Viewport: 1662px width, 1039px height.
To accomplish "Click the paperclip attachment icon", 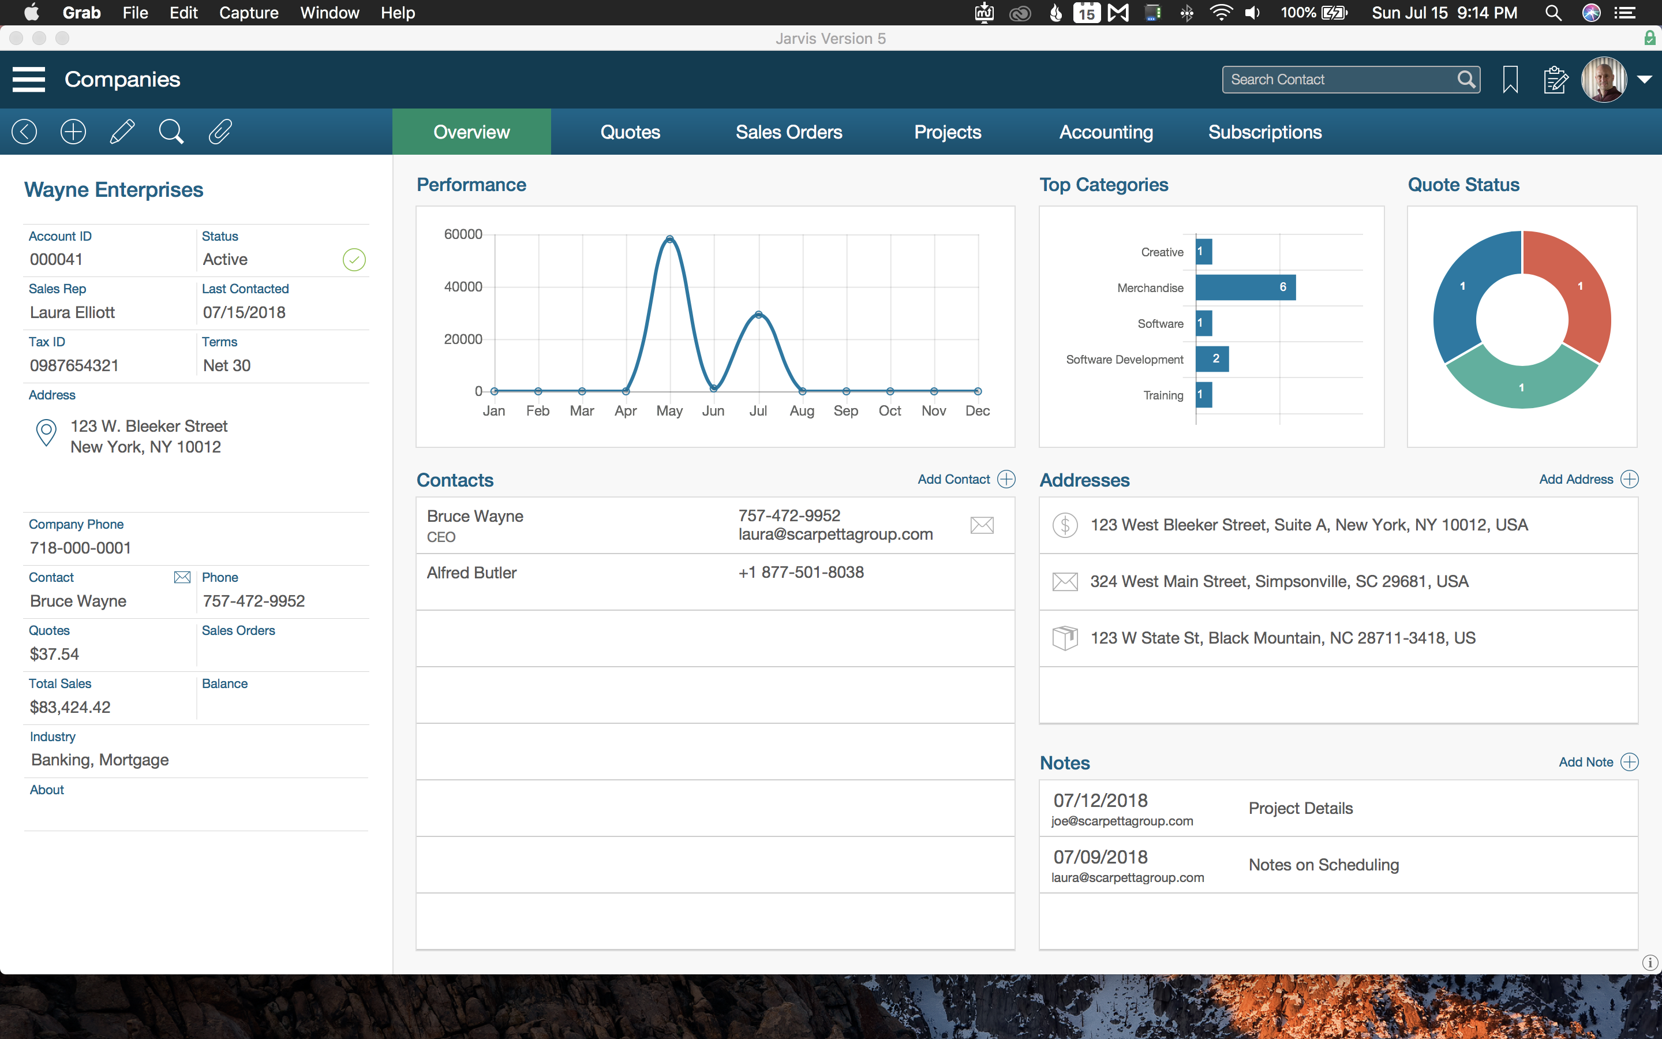I will [220, 131].
